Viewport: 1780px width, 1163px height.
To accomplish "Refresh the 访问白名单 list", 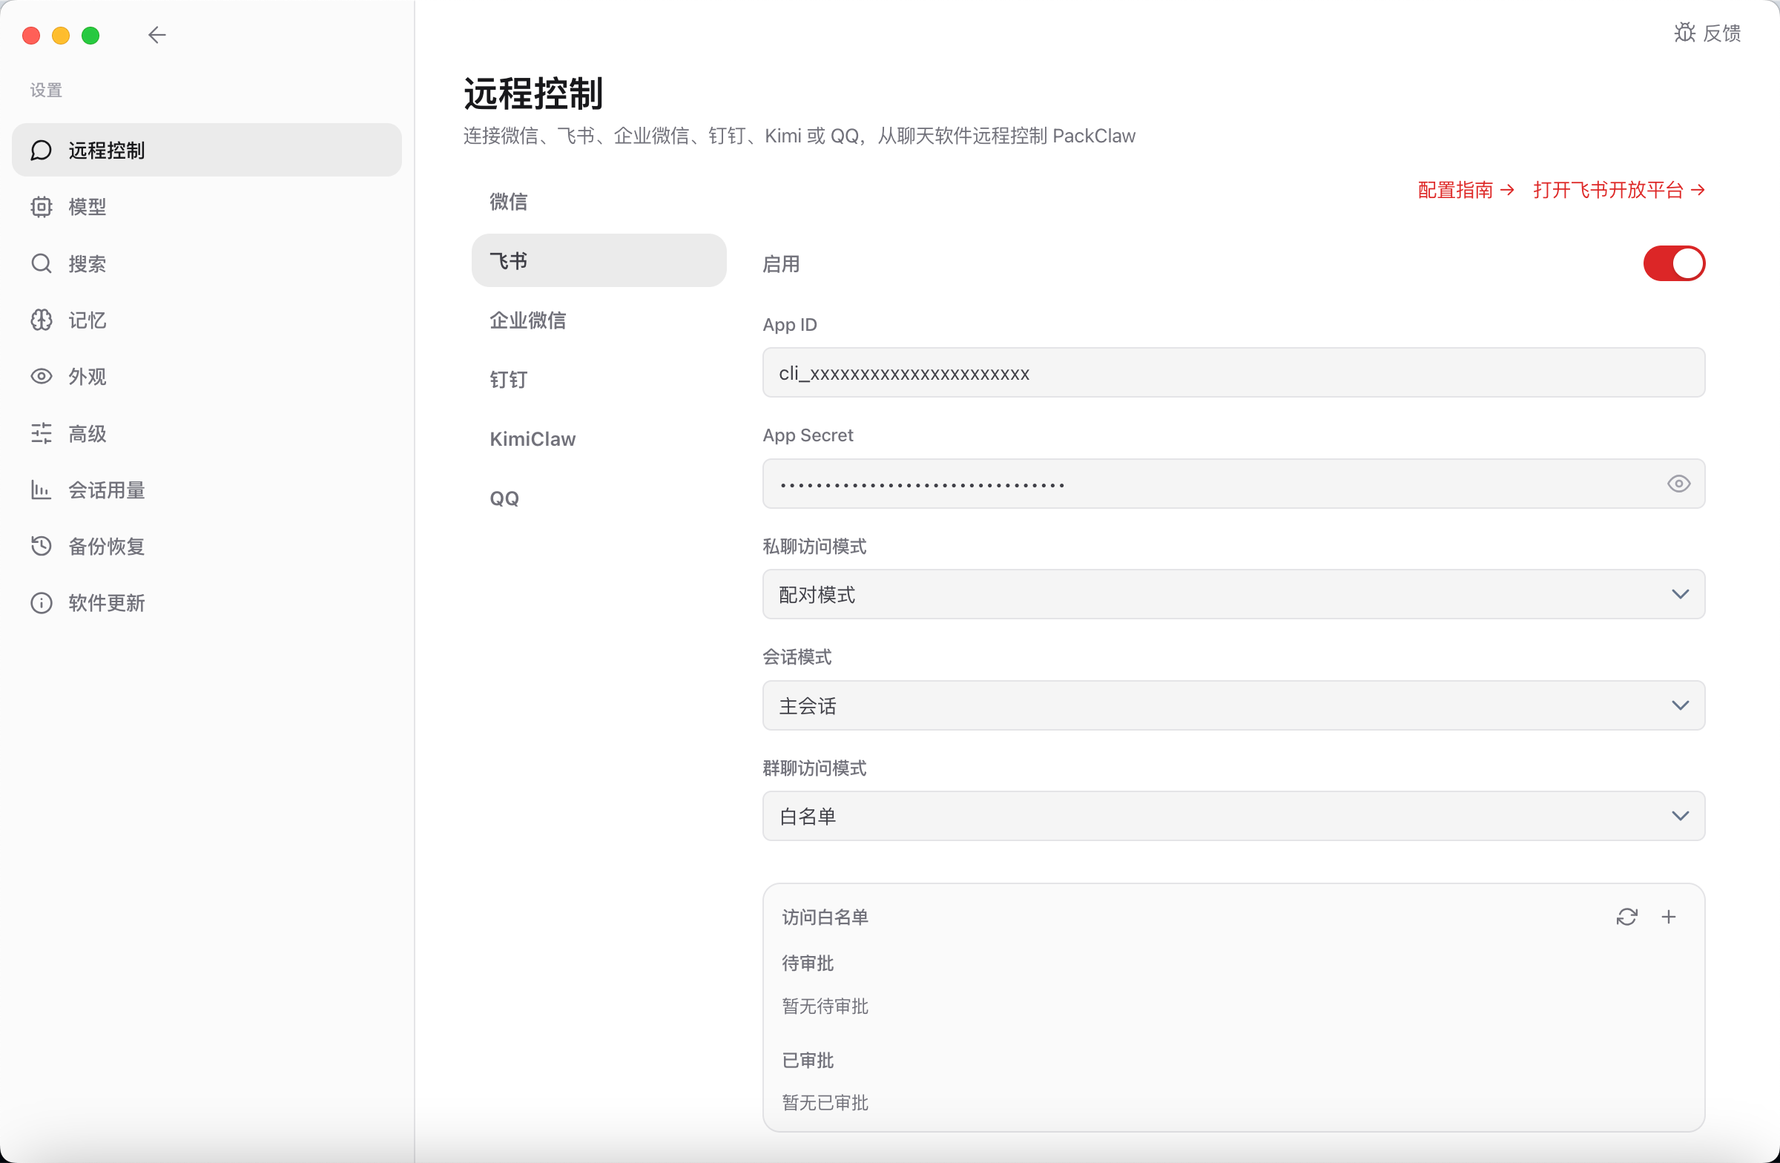I will coord(1626,917).
